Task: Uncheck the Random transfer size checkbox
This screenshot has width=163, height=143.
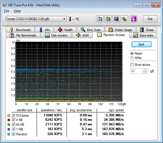Action: (x=13, y=134)
